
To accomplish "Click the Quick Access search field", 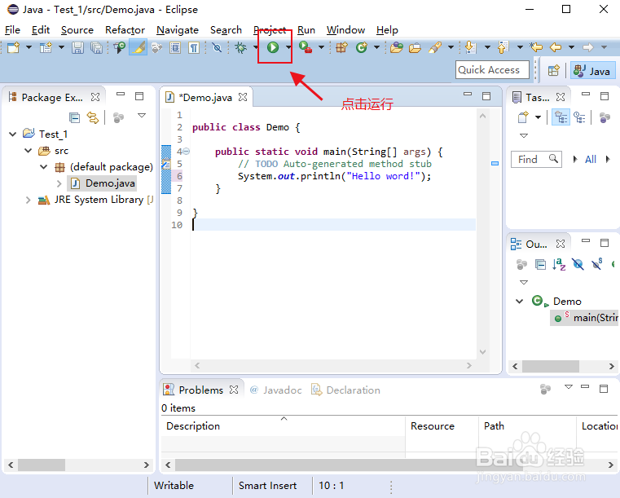I will [x=492, y=70].
